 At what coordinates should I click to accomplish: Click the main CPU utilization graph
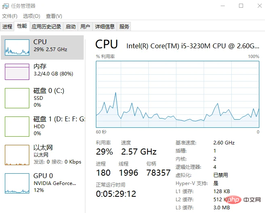point(177,94)
